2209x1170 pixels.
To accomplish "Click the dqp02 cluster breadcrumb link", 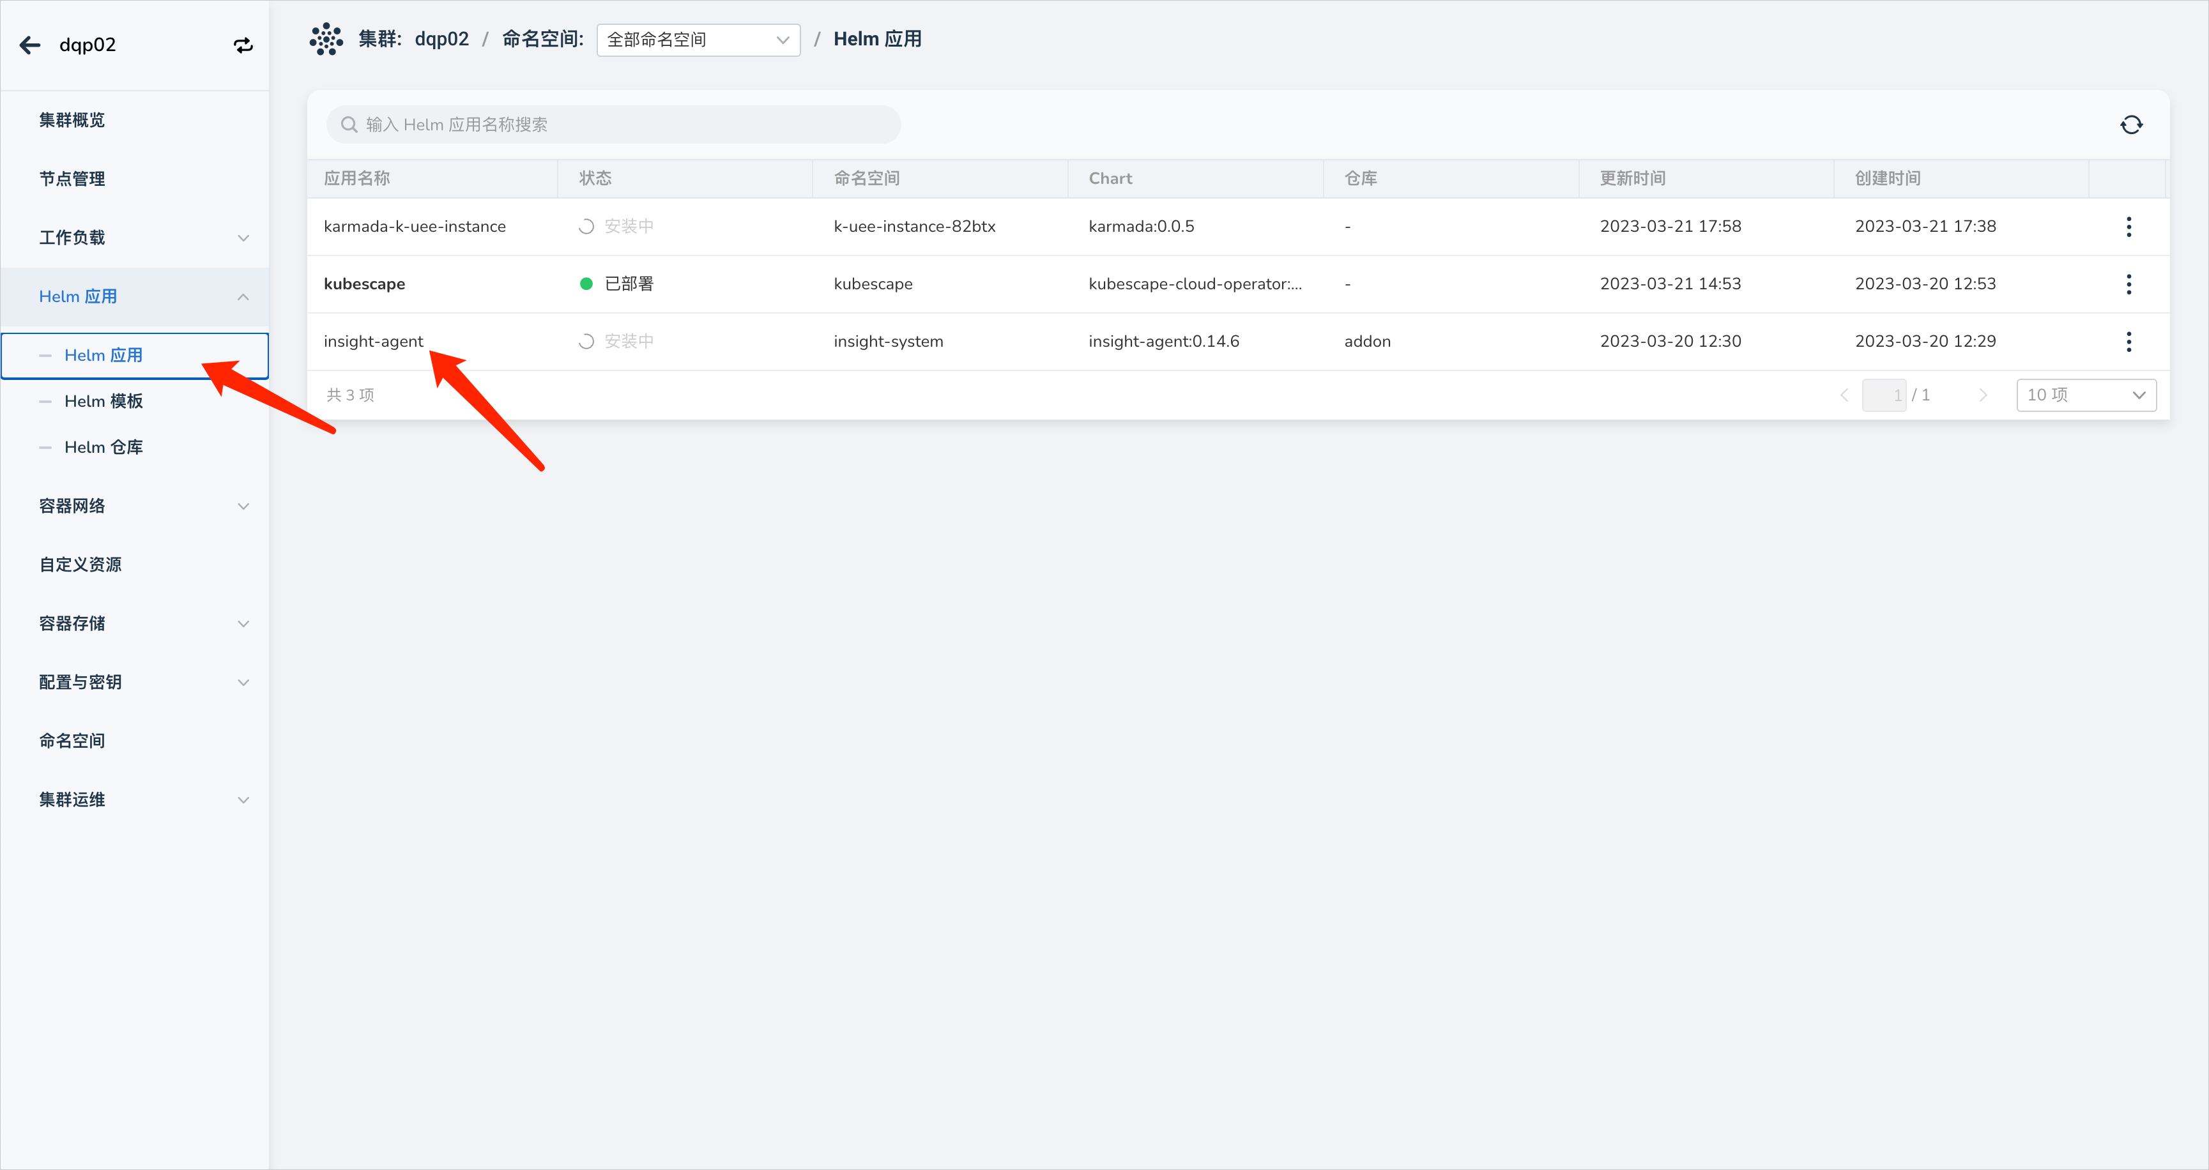I will pyautogui.click(x=441, y=40).
